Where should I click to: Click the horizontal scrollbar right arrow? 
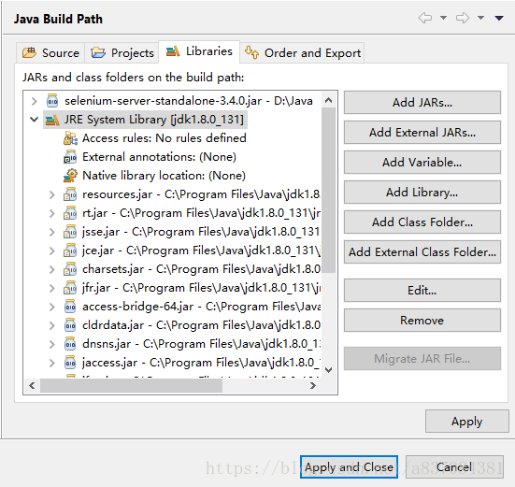(x=313, y=385)
